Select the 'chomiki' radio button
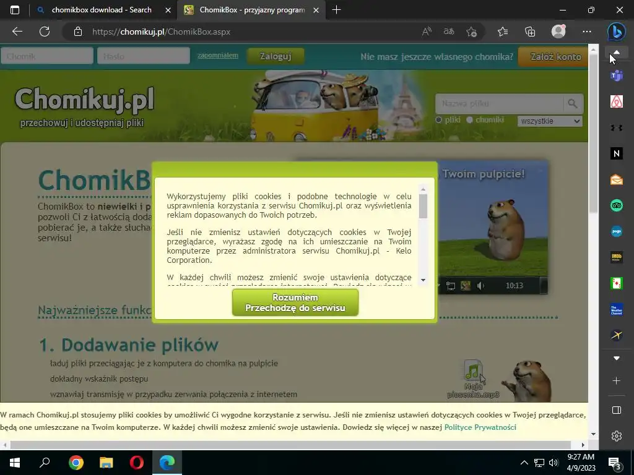The image size is (634, 475). [469, 120]
